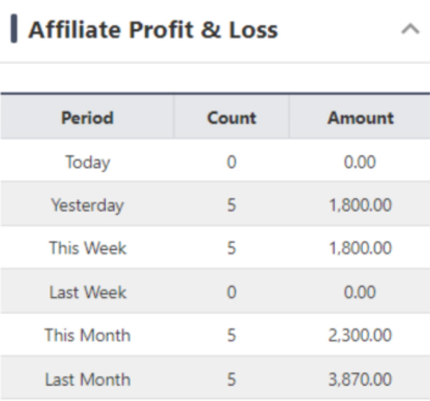
Task: Select the This Week row label
Action: [x=87, y=248]
